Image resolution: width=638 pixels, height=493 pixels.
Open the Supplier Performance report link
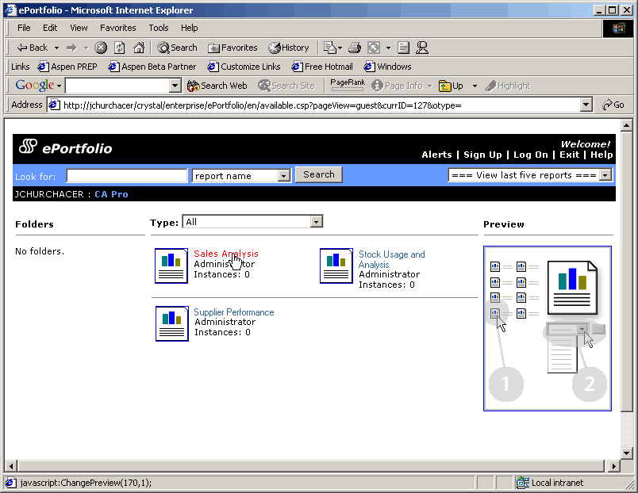pos(234,312)
